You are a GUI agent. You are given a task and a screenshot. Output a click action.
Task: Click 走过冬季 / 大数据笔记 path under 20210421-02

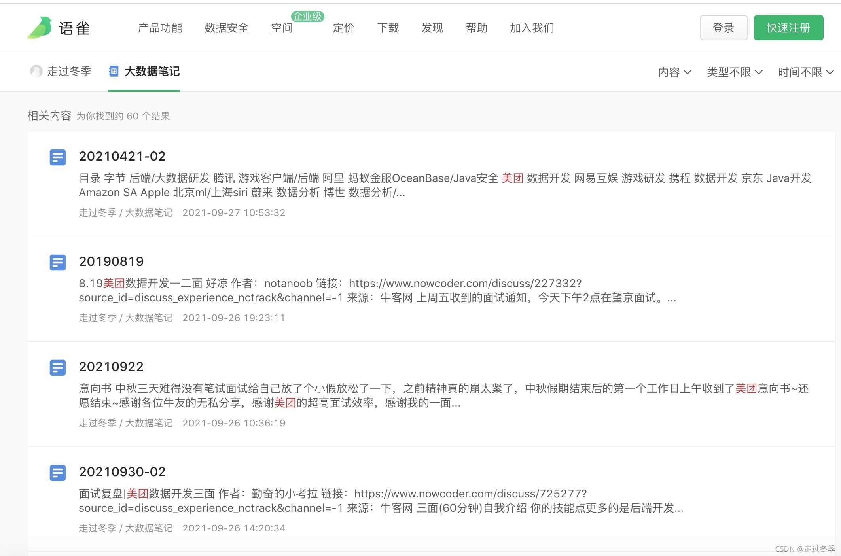click(125, 213)
